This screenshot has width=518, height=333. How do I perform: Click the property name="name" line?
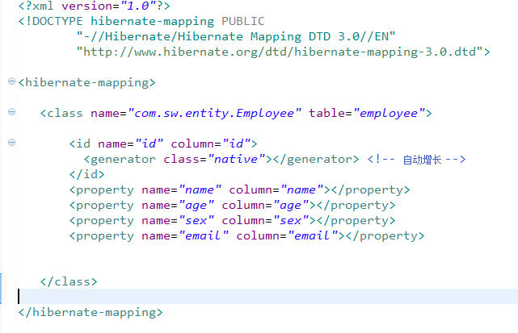coord(239,190)
